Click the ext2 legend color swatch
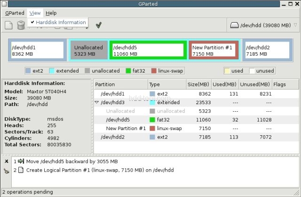This screenshot has height=197, width=301. (x=28, y=71)
